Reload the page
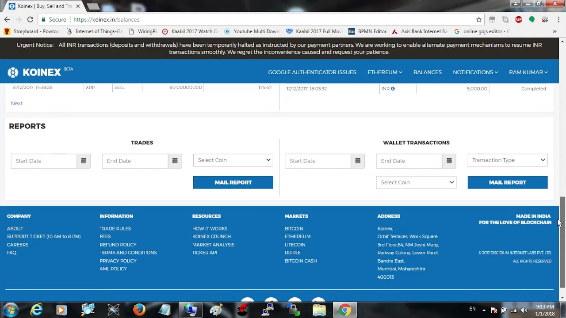The image size is (566, 318). [30, 19]
